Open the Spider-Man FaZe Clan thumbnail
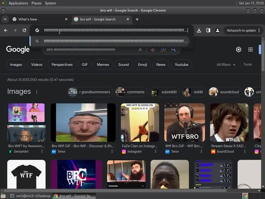Viewport: 265px width, 199px height. [140, 123]
